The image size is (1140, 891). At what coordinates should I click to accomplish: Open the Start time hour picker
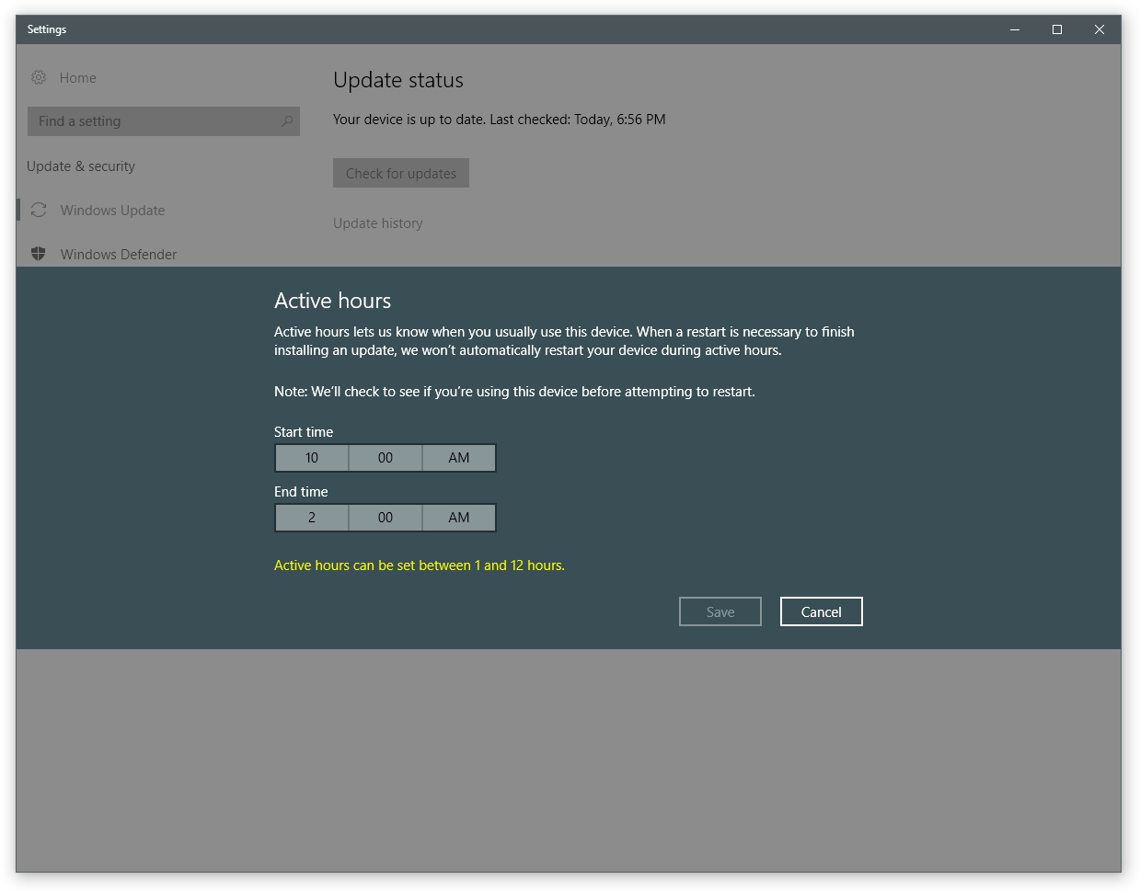pos(312,458)
